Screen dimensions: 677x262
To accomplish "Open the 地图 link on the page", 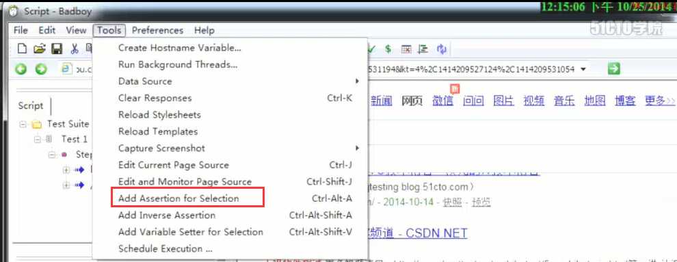I will coord(594,101).
